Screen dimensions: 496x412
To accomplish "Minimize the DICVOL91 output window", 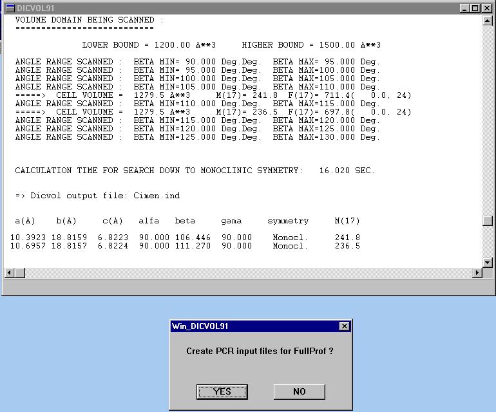I will [x=465, y=8].
